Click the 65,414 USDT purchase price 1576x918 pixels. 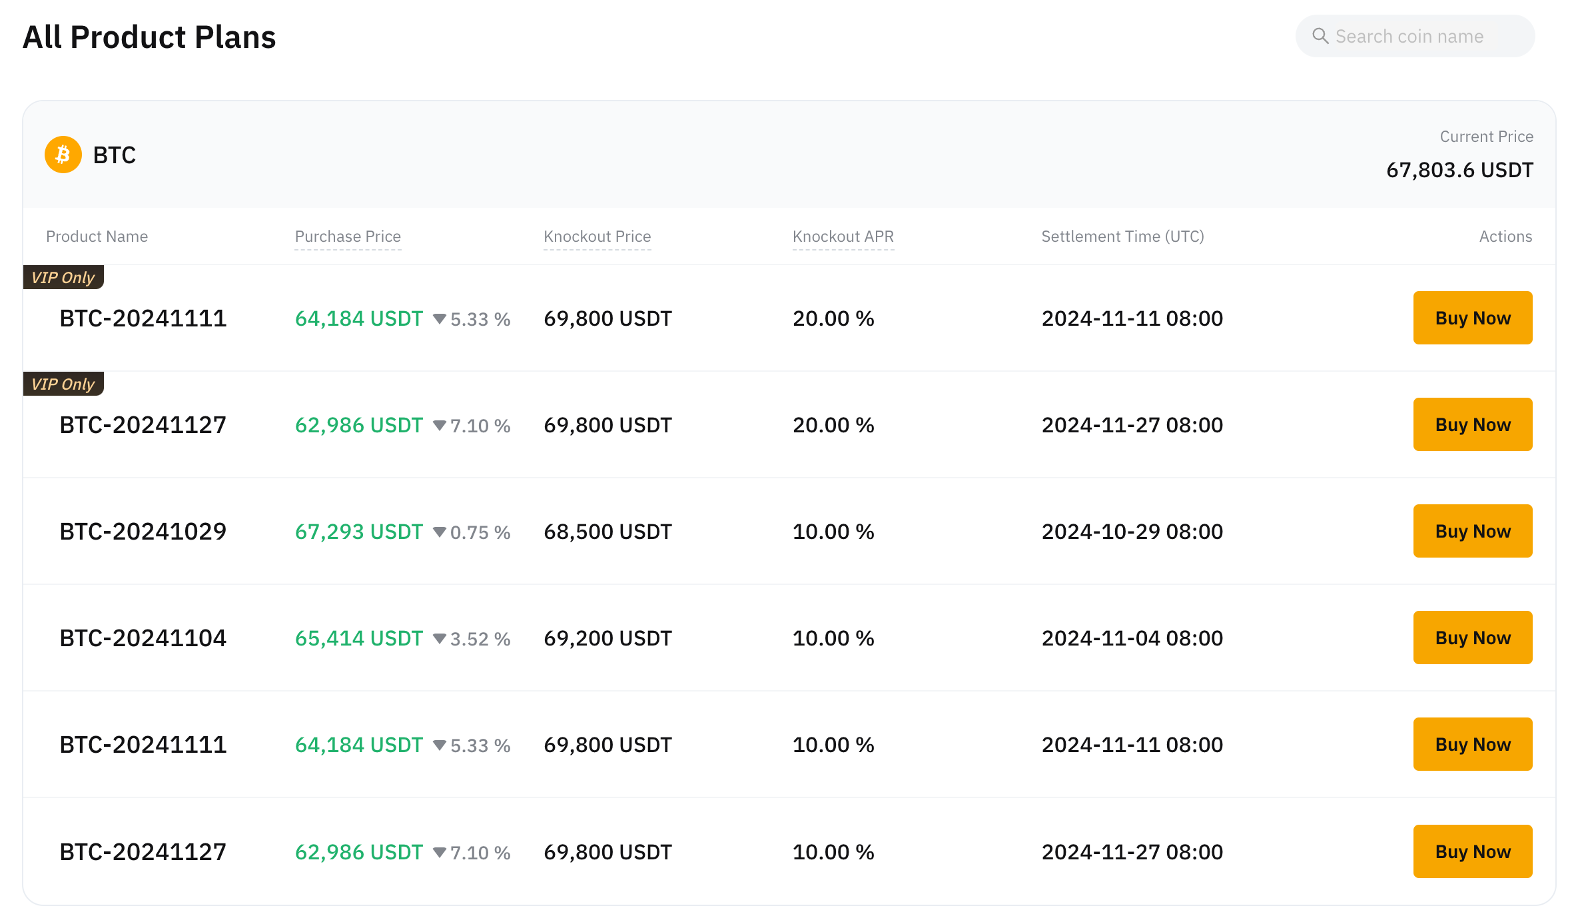359,638
